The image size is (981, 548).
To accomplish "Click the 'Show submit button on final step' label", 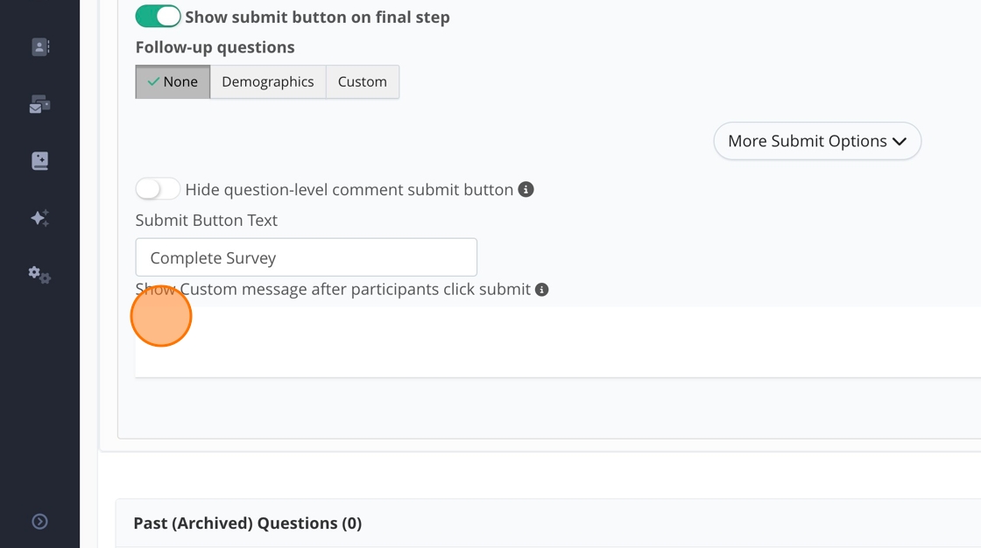I will pyautogui.click(x=317, y=17).
